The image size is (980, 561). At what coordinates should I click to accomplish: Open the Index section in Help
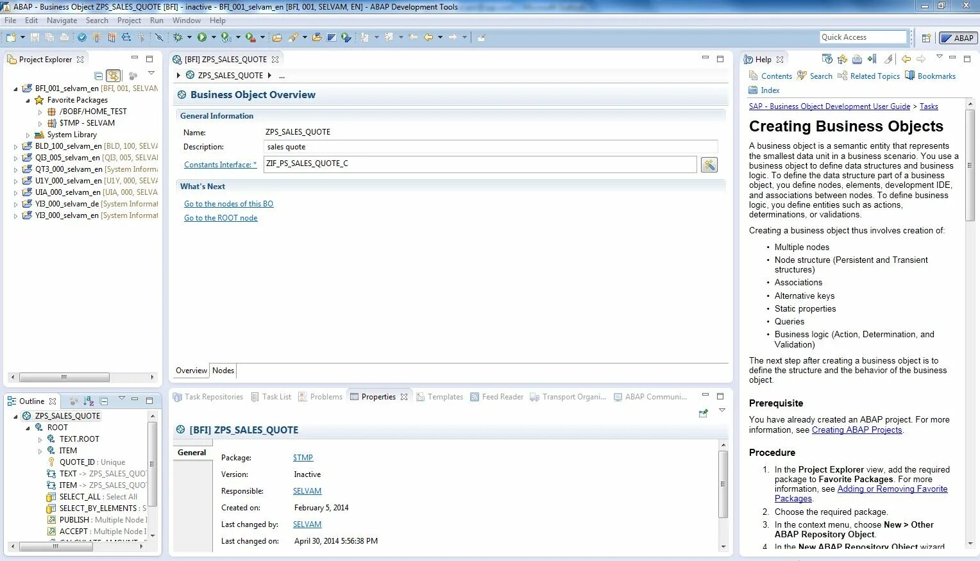764,90
